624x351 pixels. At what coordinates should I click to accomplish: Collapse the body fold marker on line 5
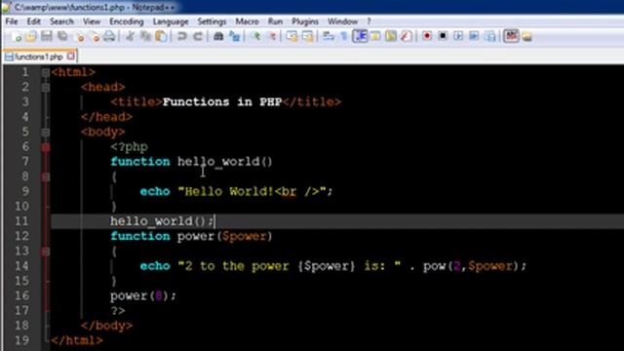click(x=46, y=133)
